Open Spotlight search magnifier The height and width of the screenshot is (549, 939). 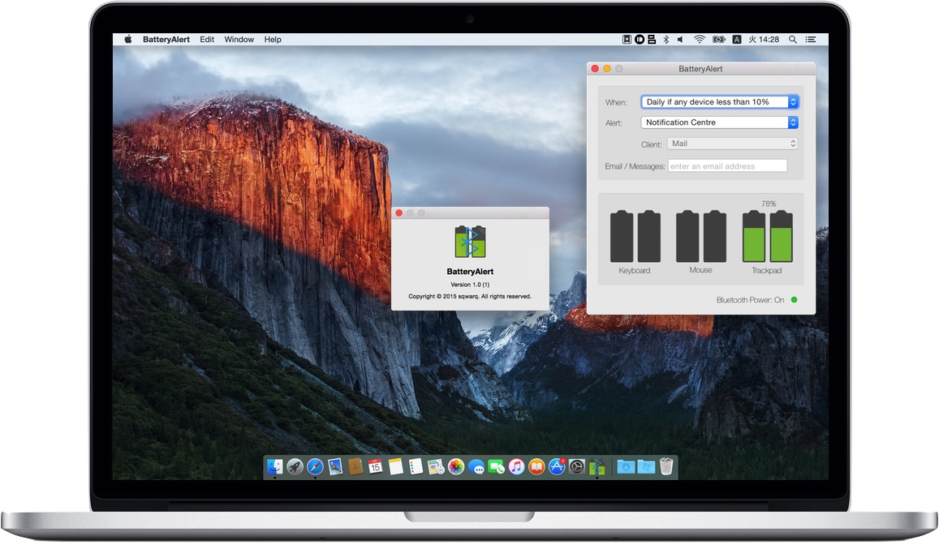tap(792, 40)
